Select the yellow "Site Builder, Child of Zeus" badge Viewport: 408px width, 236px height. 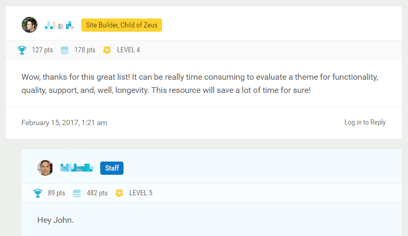pyautogui.click(x=121, y=25)
